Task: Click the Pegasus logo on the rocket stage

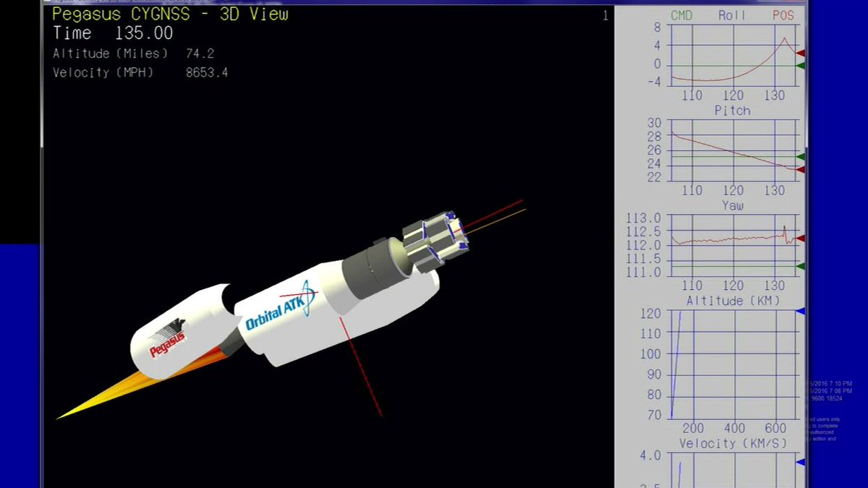Action: (168, 338)
